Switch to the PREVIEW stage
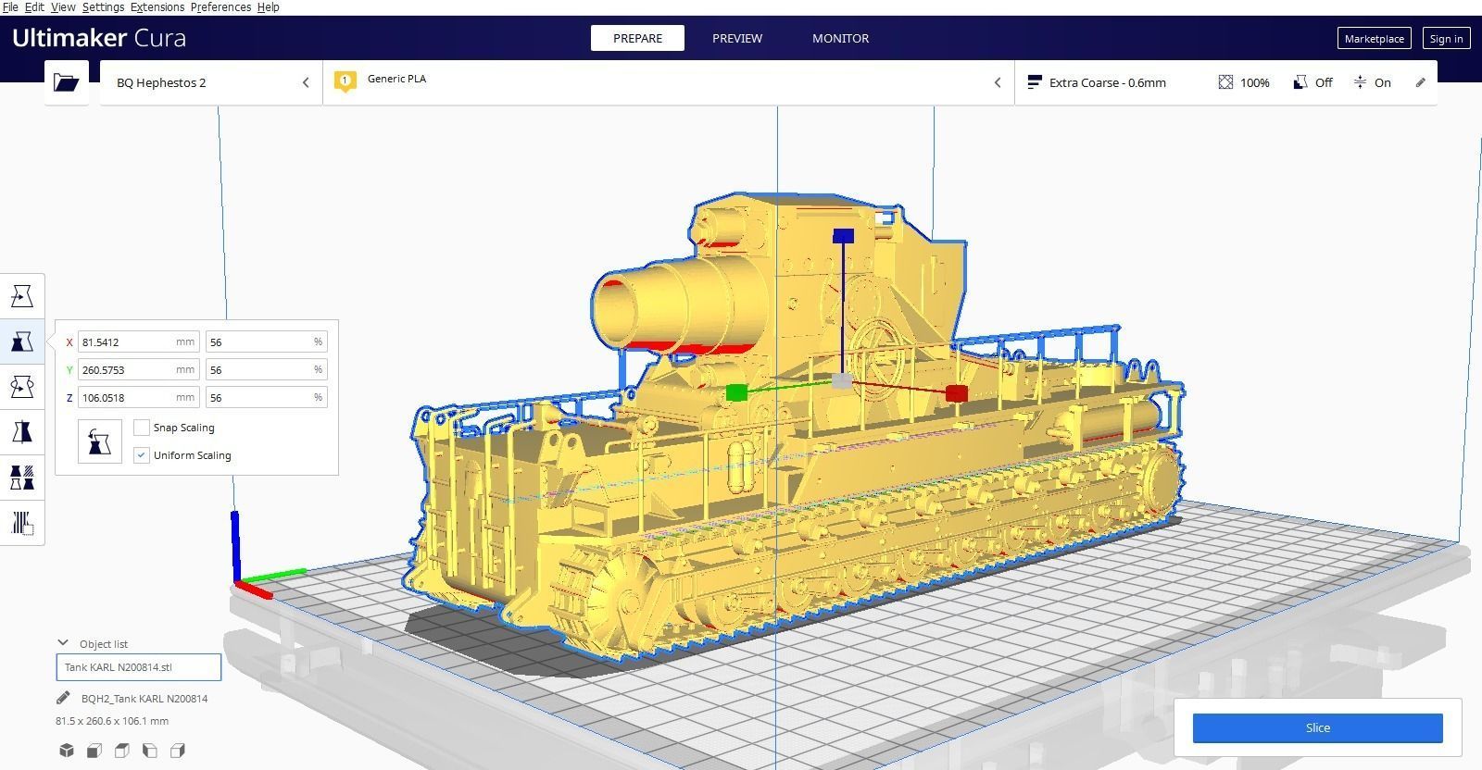Screen dimensions: 1482x770 click(x=737, y=38)
